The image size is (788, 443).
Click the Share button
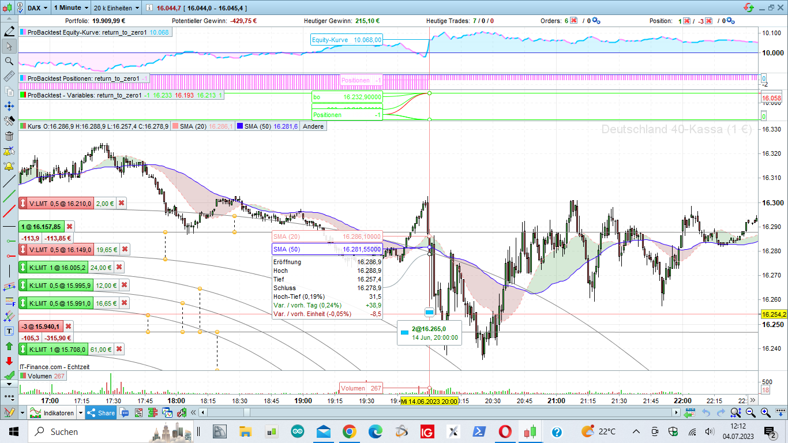(x=101, y=413)
